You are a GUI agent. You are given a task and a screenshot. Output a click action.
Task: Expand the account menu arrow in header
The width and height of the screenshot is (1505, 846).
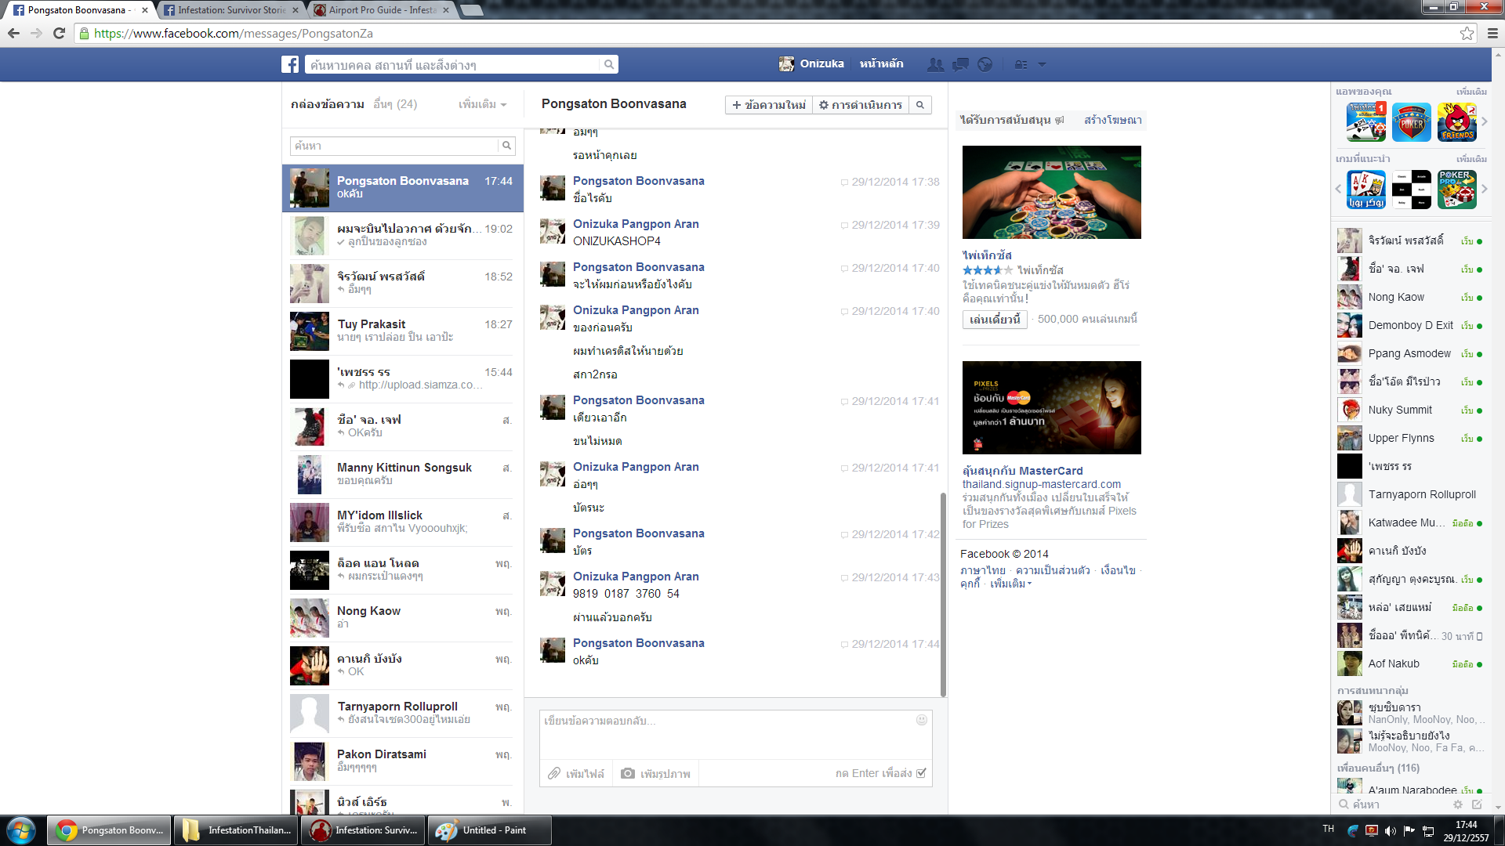click(x=1042, y=64)
